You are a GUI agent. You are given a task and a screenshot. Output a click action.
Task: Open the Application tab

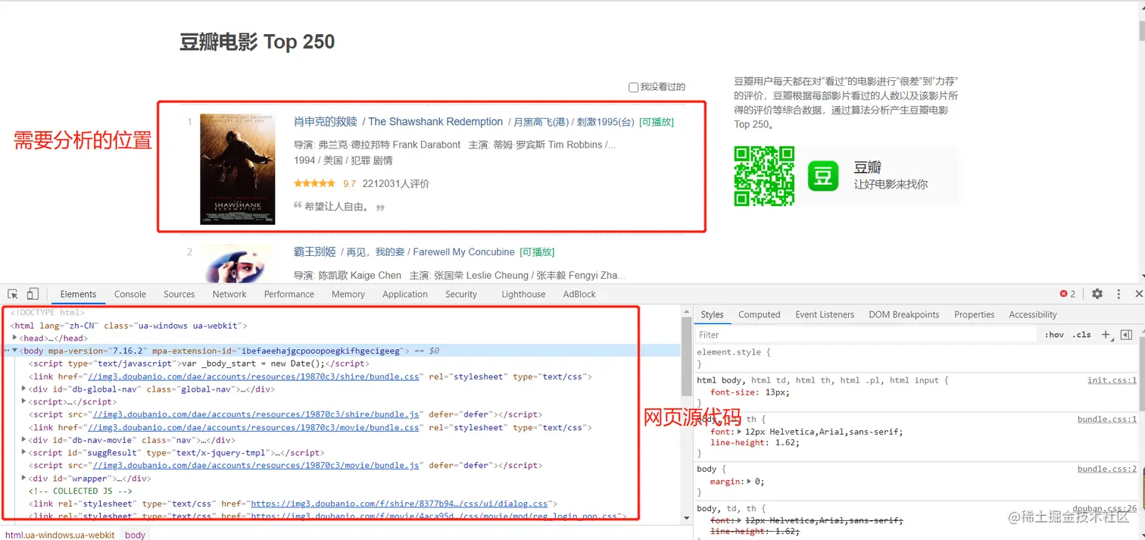(x=404, y=294)
